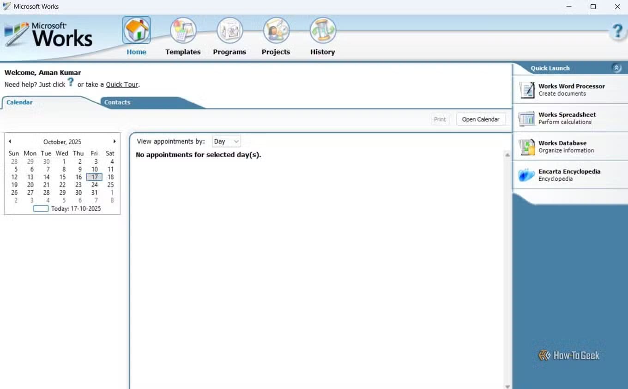
Task: Open the History section
Action: 322,37
